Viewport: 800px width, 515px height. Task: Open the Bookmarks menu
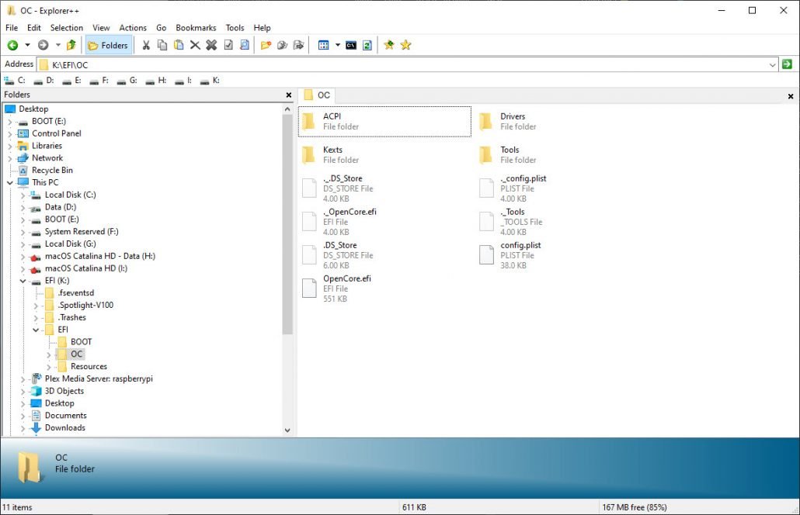point(196,28)
